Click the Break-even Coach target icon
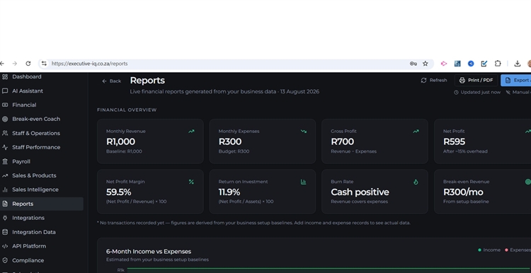 coord(5,119)
